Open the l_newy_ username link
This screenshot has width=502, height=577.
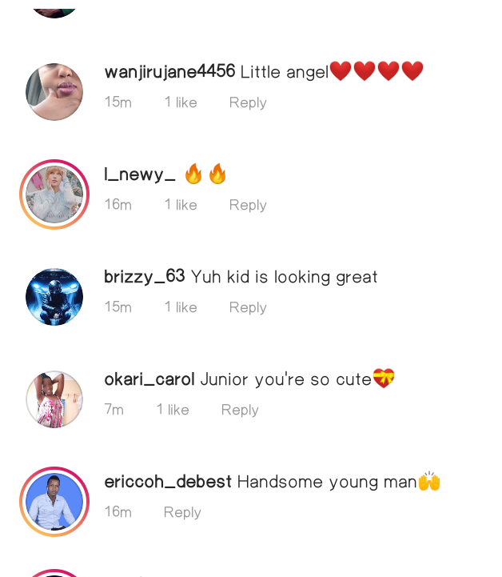click(x=140, y=174)
